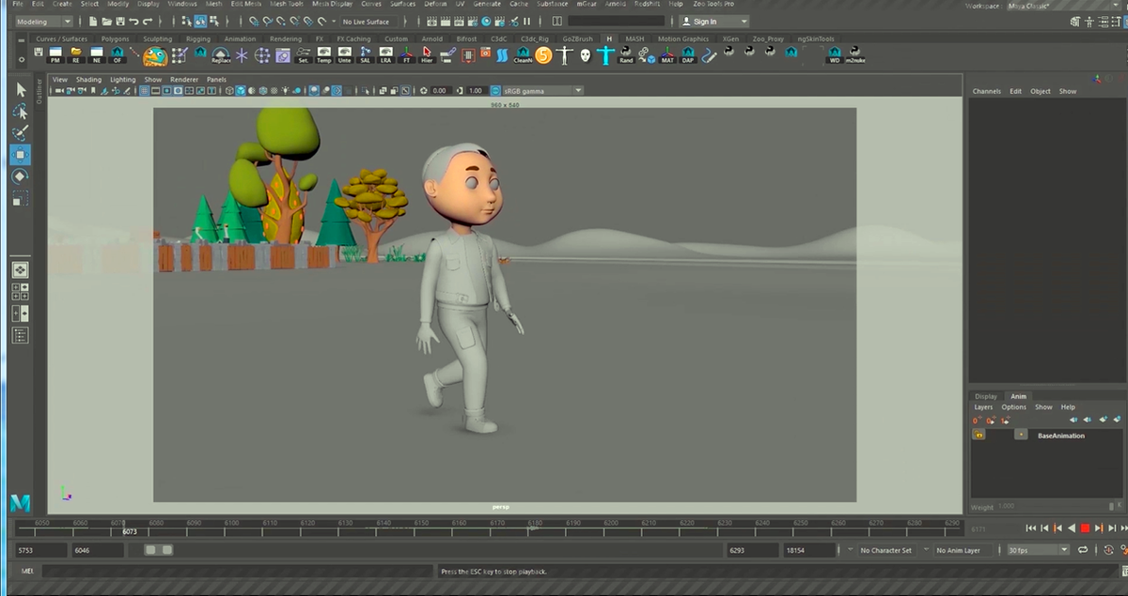
Task: Open the Lighting viewport menu
Action: (122, 80)
